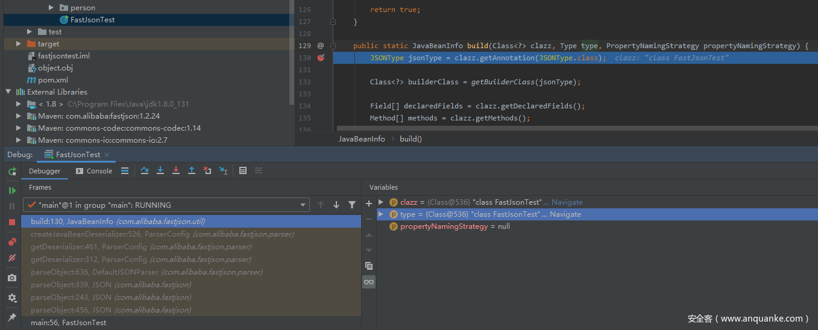Click the Step Over debugger icon
Viewport: 818px width, 330px height.
[x=145, y=171]
